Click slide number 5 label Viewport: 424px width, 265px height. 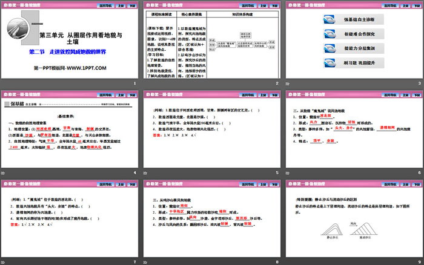[x=277, y=172]
